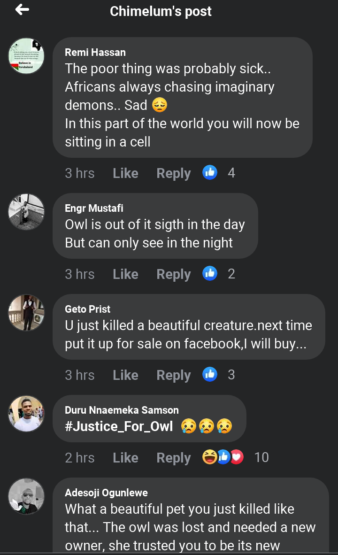View Geto Prist's avatar

click(x=26, y=313)
